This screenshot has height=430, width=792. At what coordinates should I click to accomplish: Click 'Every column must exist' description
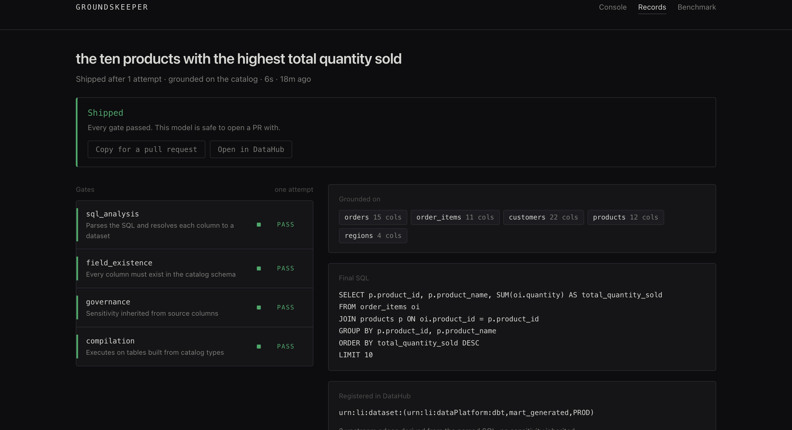pyautogui.click(x=161, y=275)
